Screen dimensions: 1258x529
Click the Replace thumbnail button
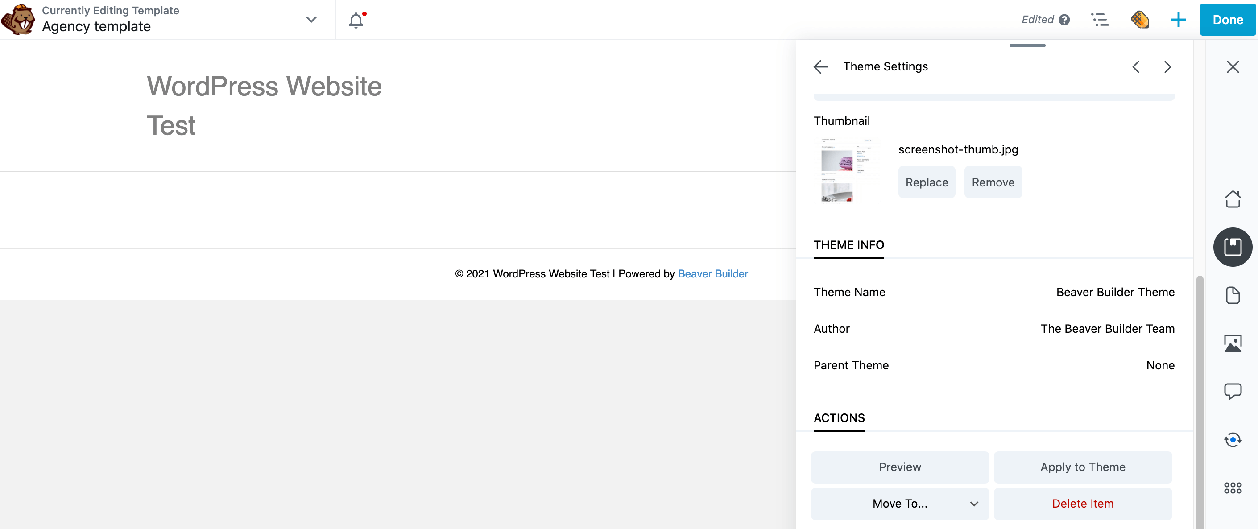(926, 182)
